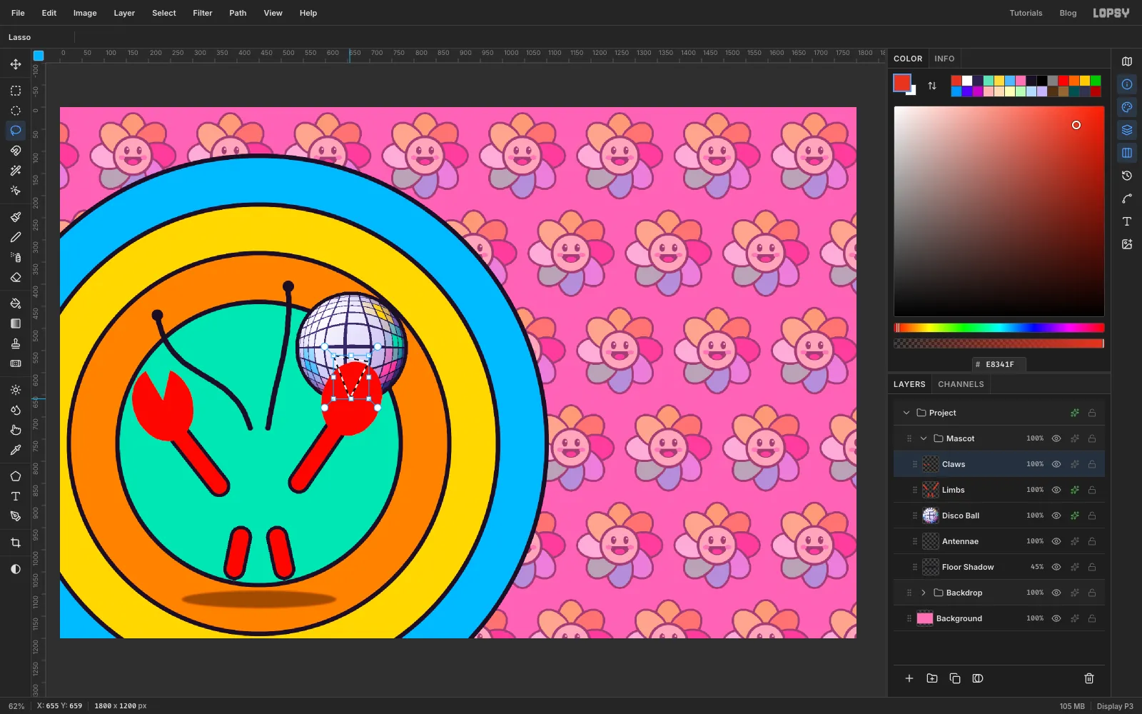Switch to the Channels tab
Viewport: 1142px width, 714px height.
coord(961,384)
